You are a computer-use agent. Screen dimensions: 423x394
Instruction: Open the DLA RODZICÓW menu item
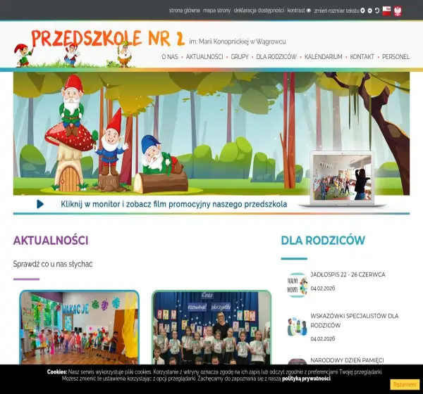pyautogui.click(x=276, y=57)
